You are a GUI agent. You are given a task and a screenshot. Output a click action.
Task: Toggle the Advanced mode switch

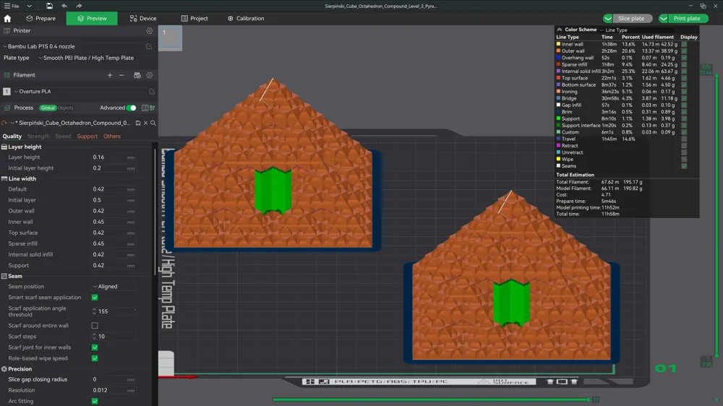(x=131, y=108)
